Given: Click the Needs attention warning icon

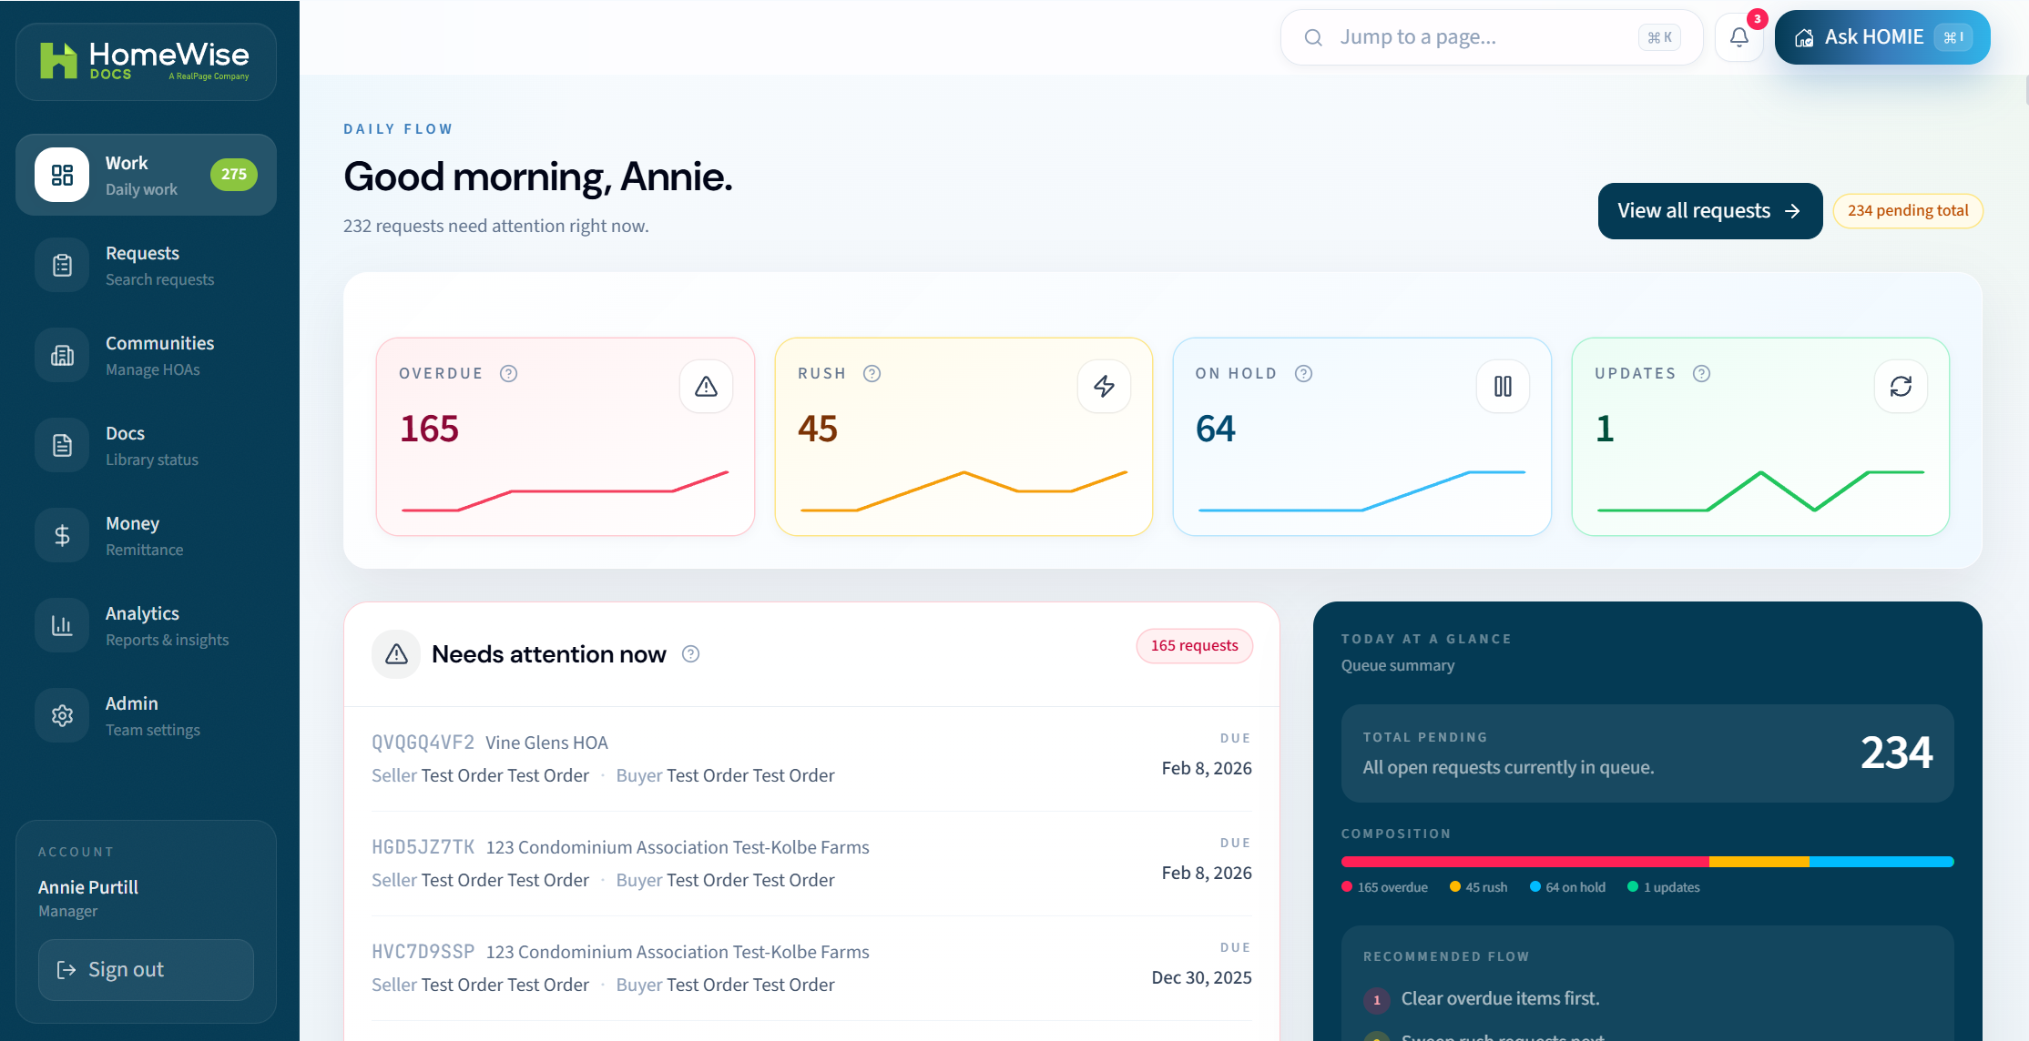Looking at the screenshot, I should (x=396, y=654).
